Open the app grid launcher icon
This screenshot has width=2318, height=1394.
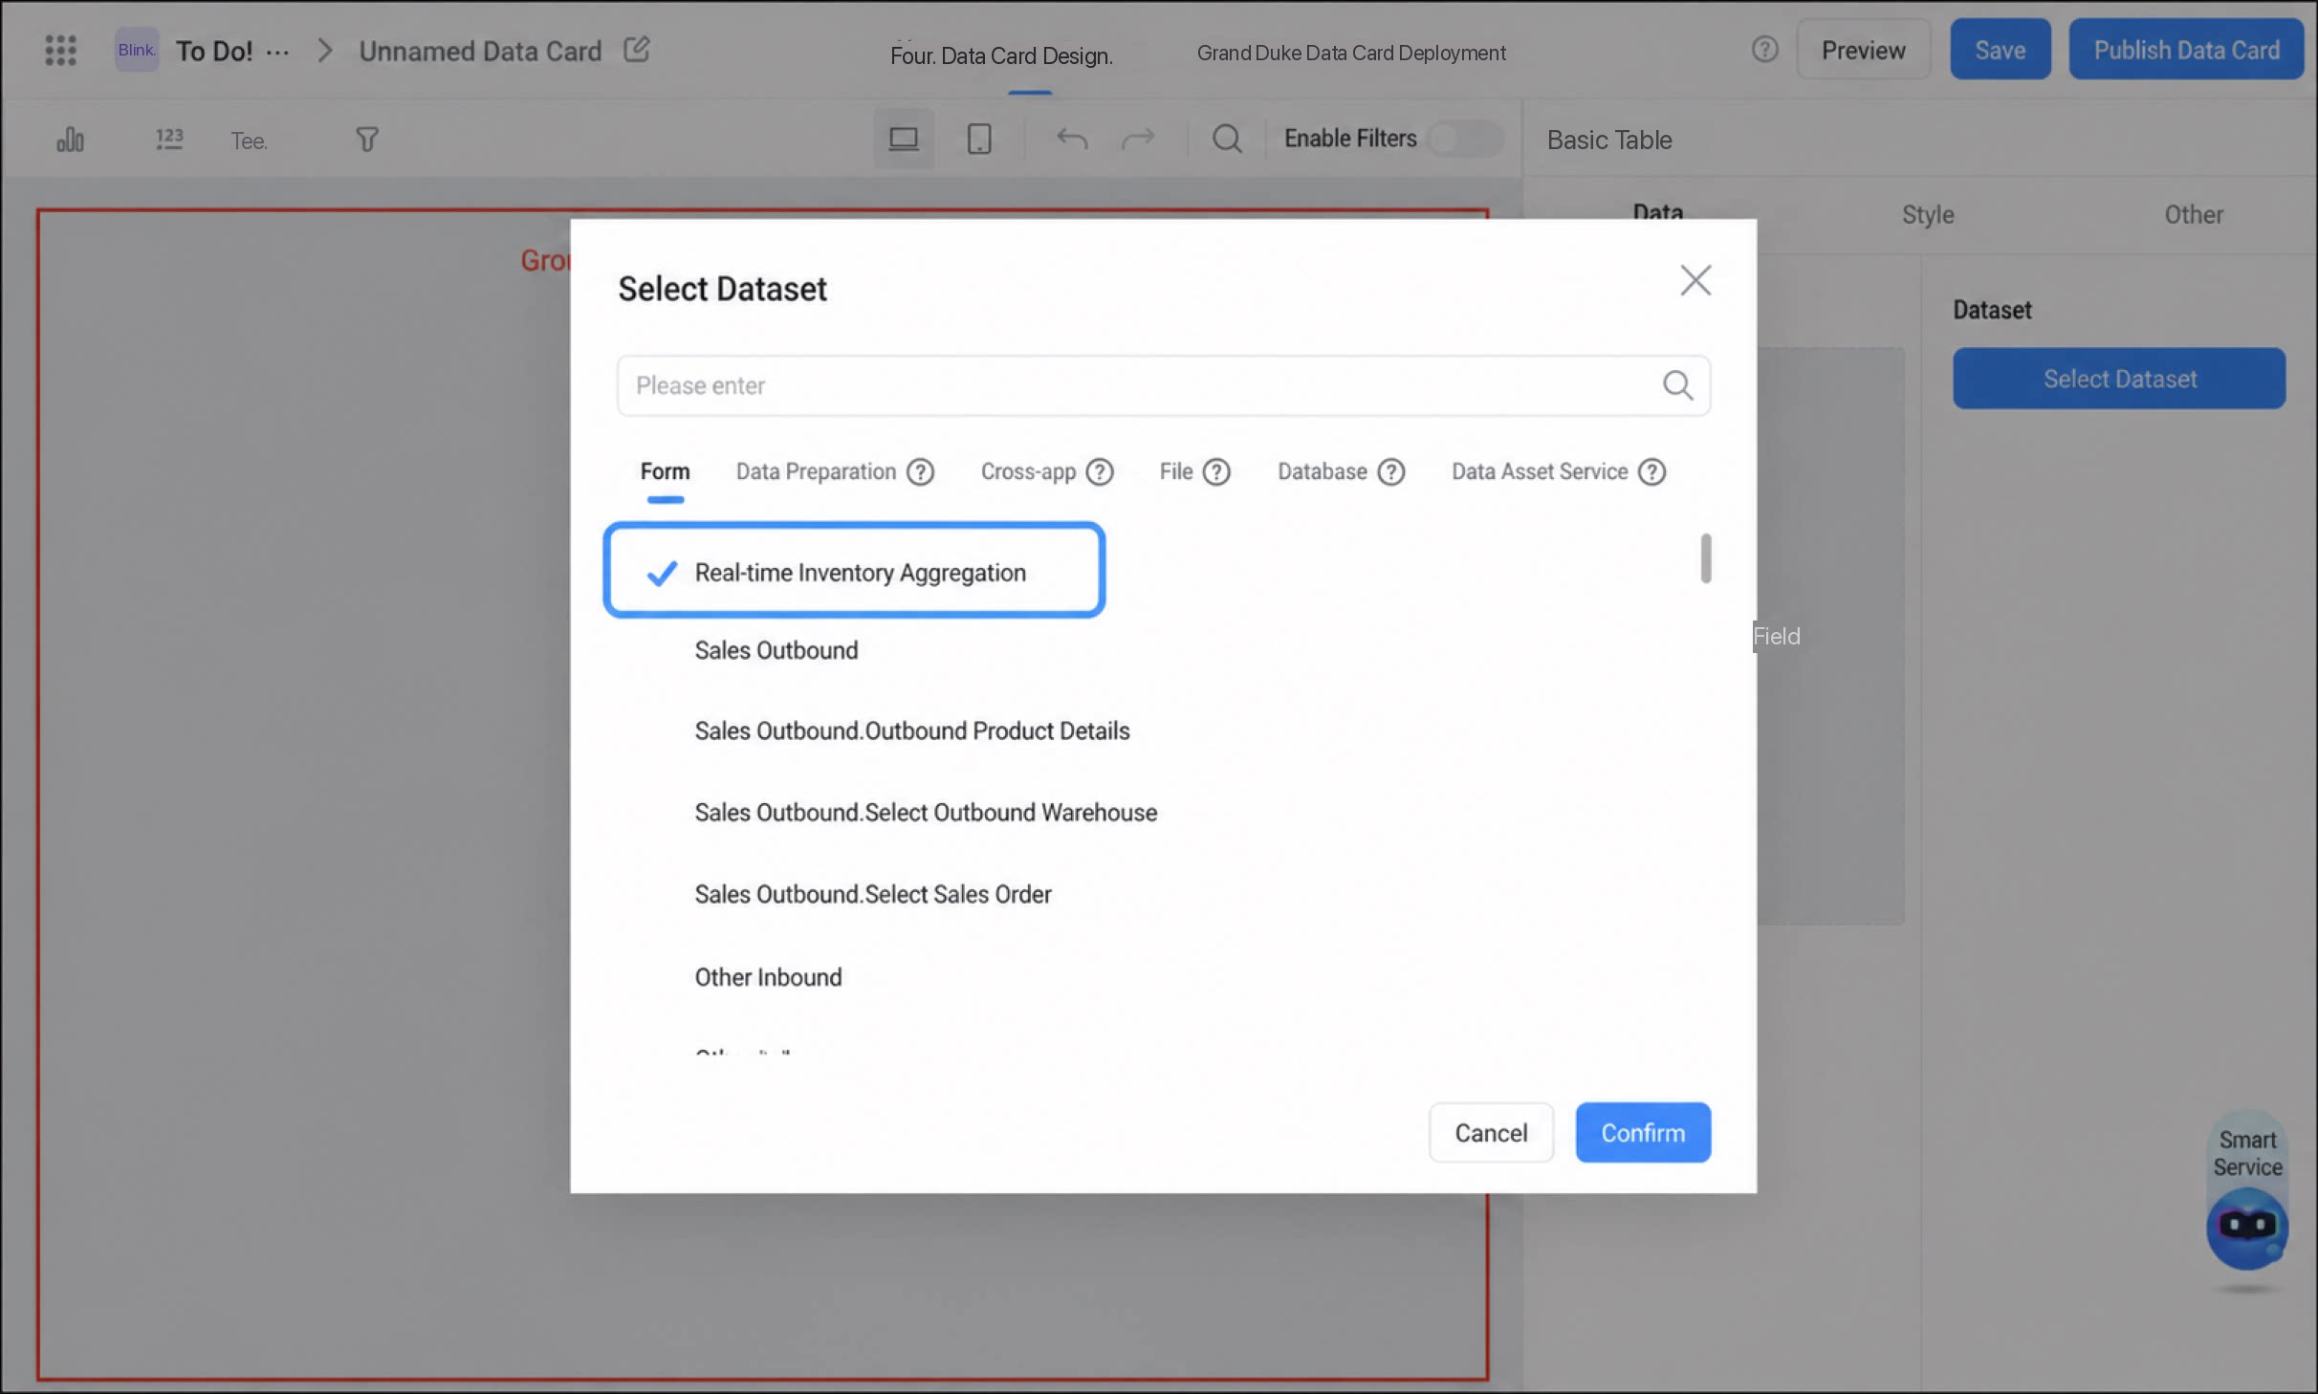pyautogui.click(x=60, y=50)
